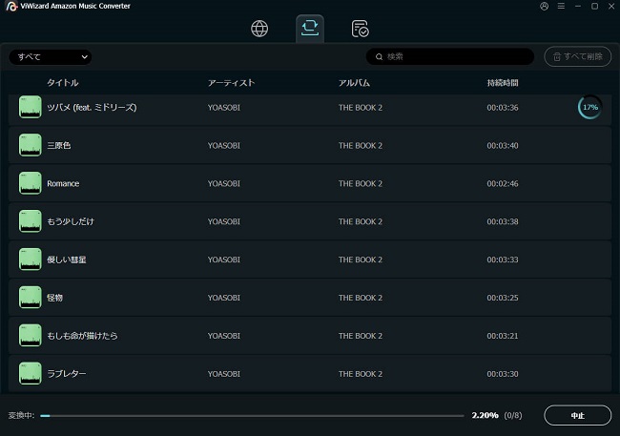
Task: Switch to the converting list tab
Action: (310, 28)
